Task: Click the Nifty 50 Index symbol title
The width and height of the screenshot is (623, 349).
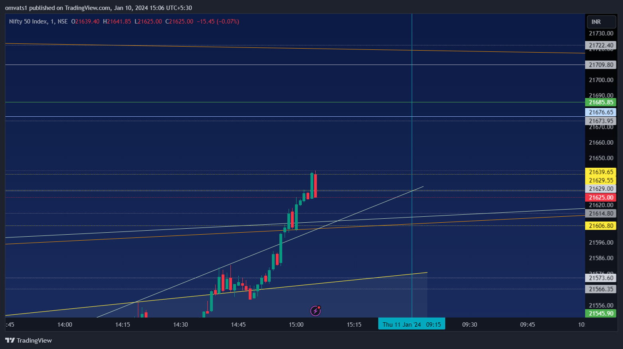Action: (x=28, y=22)
